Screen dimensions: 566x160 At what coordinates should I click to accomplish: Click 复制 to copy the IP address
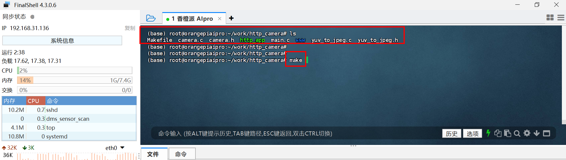tap(130, 28)
